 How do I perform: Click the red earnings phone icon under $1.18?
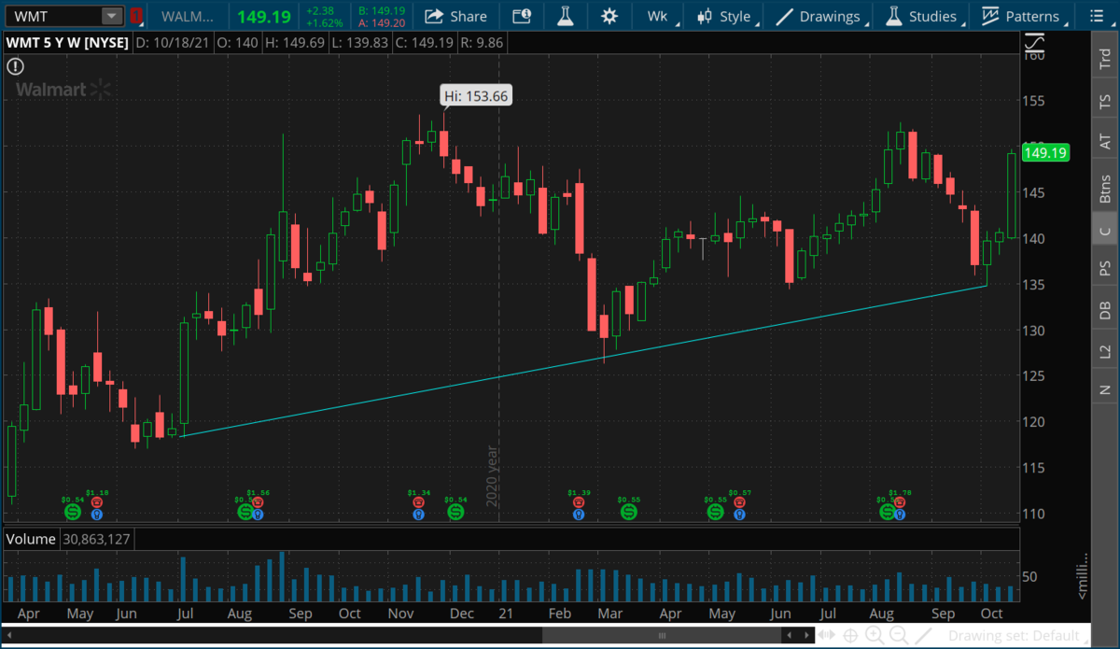[97, 502]
